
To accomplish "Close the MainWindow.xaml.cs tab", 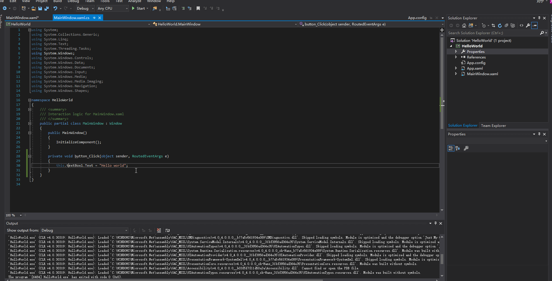I will 100,18.
